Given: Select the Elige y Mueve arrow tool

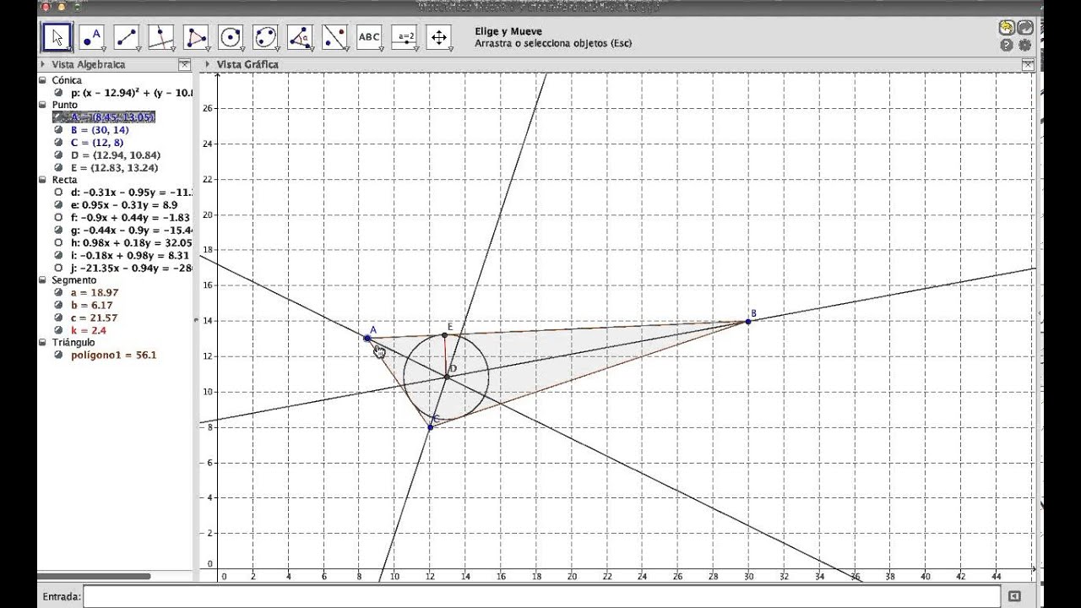Looking at the screenshot, I should click(x=57, y=37).
